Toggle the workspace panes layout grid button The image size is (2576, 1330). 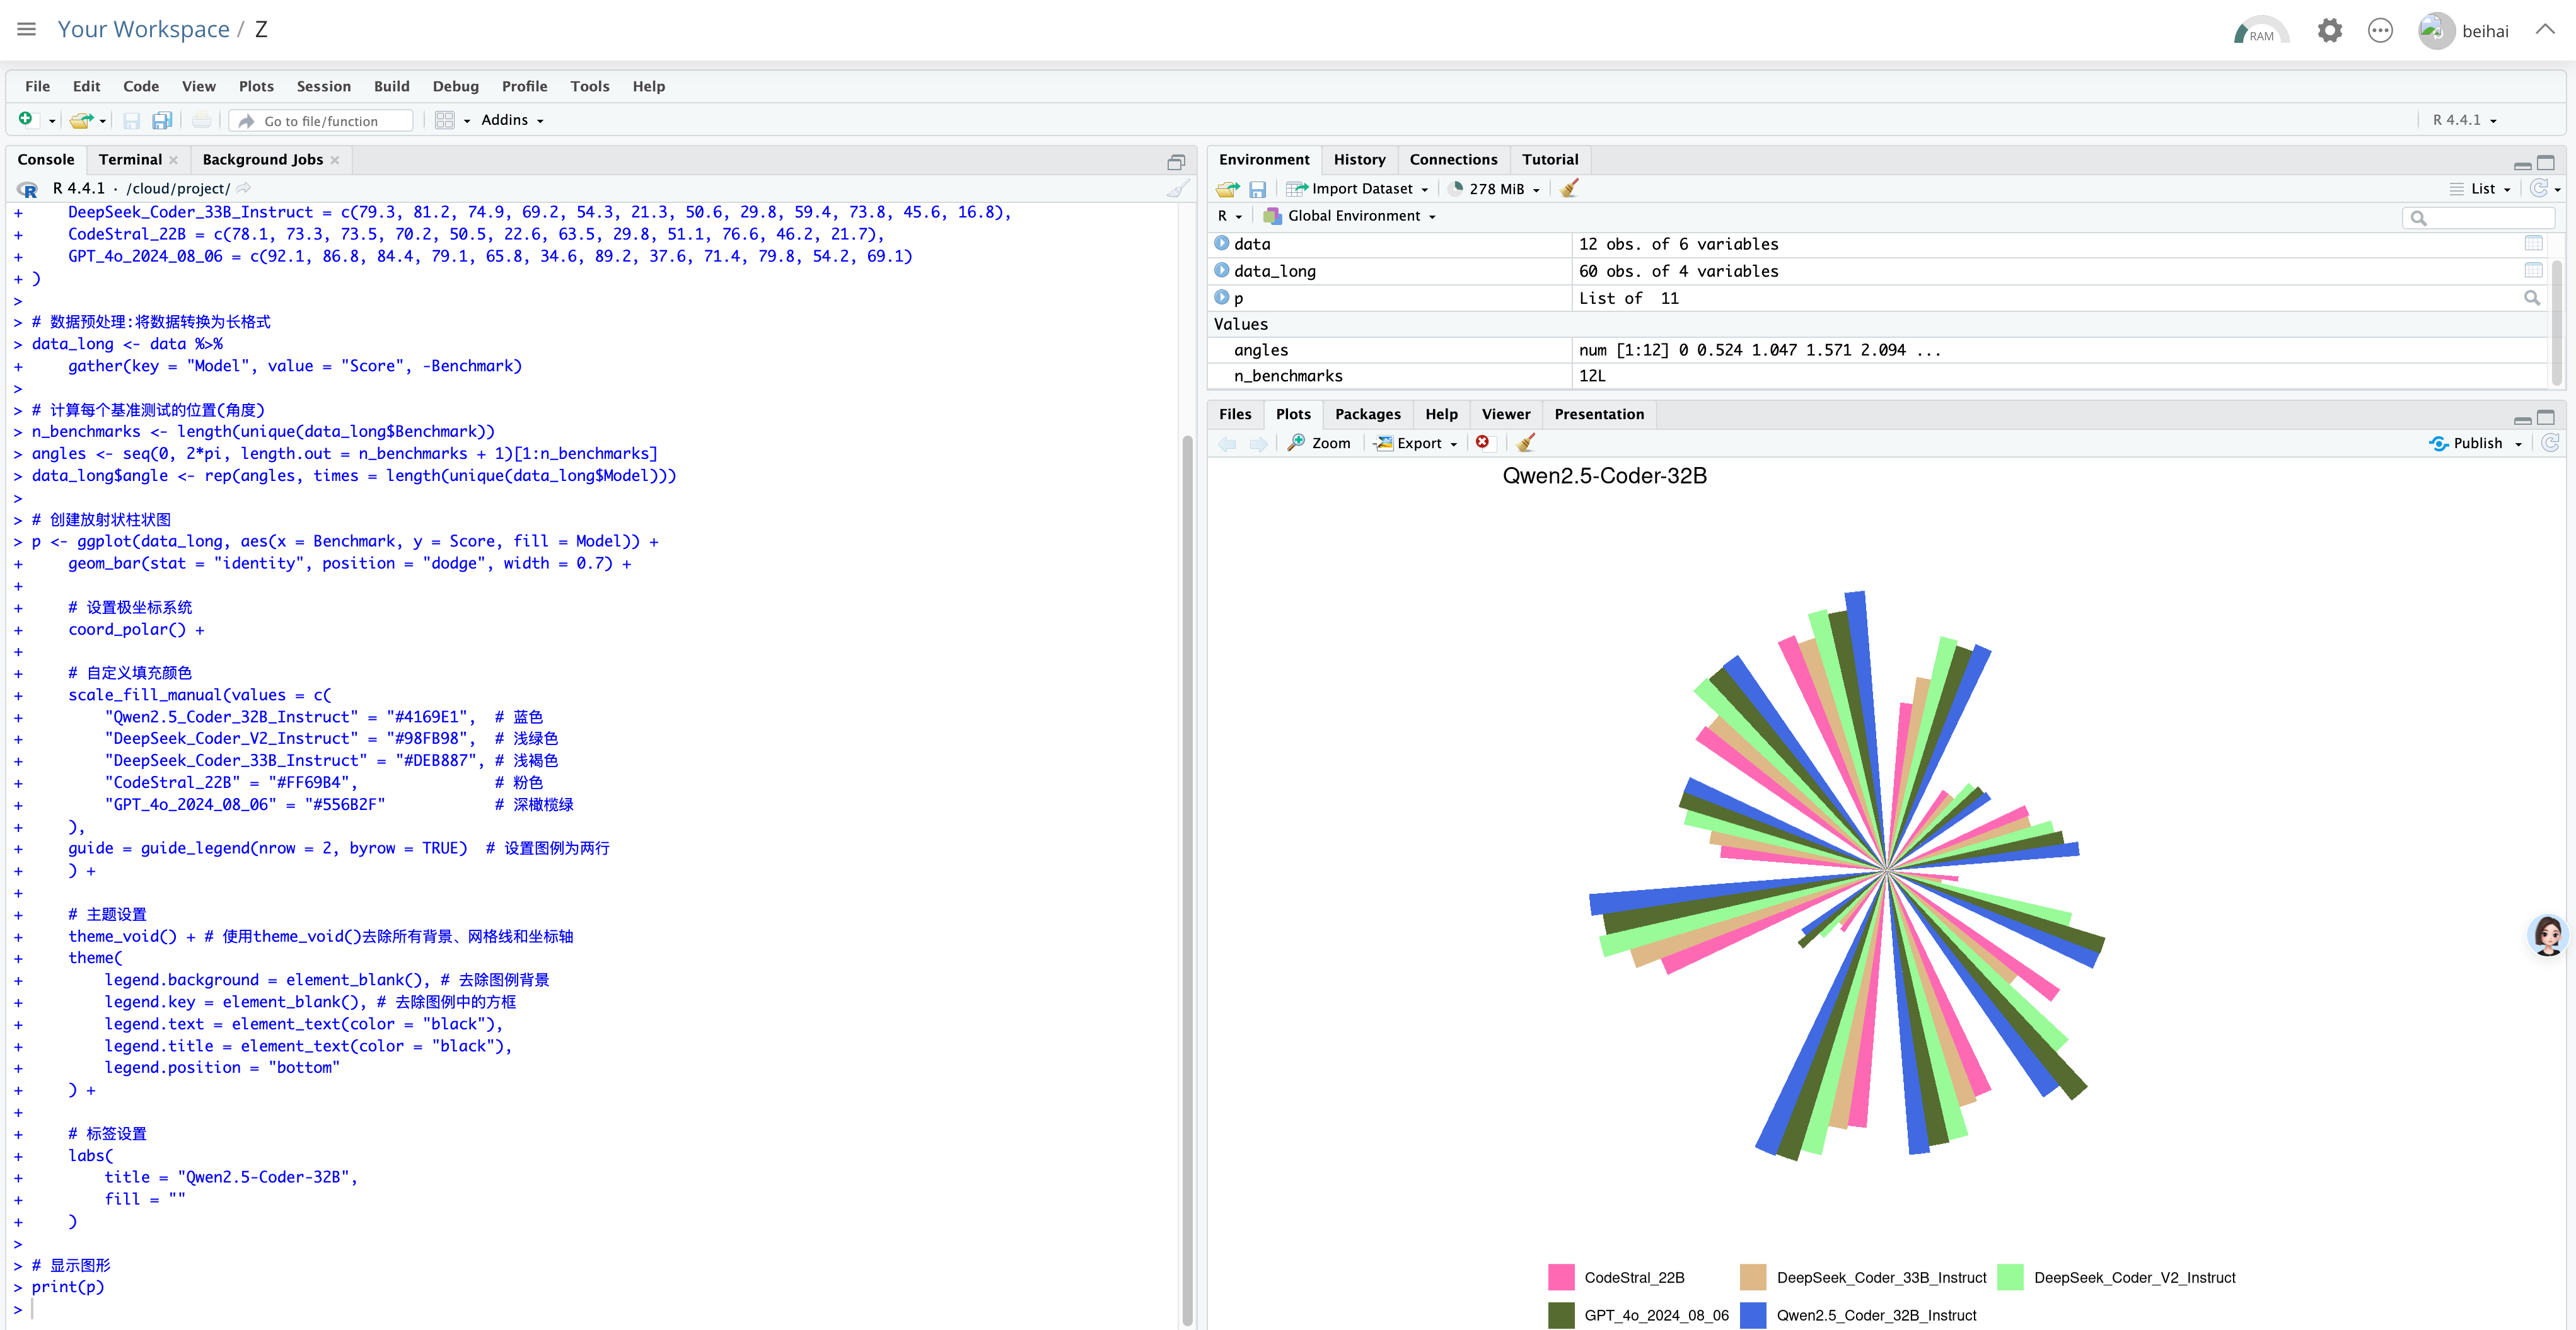[445, 121]
